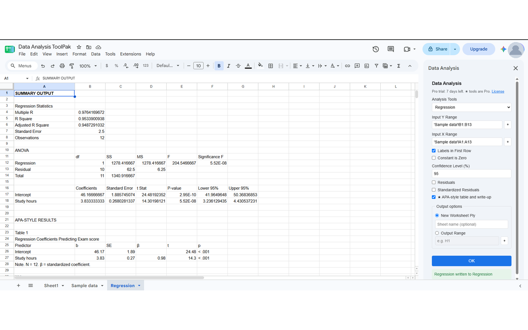Open the Name box dropdown arrow
This screenshot has height=330, width=528.
pyautogui.click(x=27, y=78)
